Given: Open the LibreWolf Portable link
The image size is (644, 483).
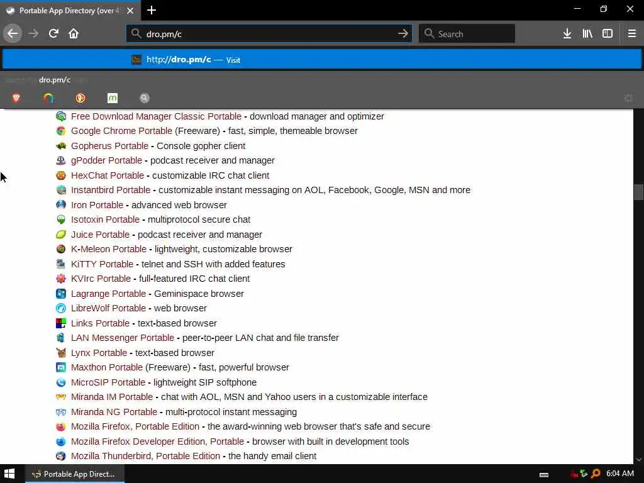Looking at the screenshot, I should tap(108, 308).
